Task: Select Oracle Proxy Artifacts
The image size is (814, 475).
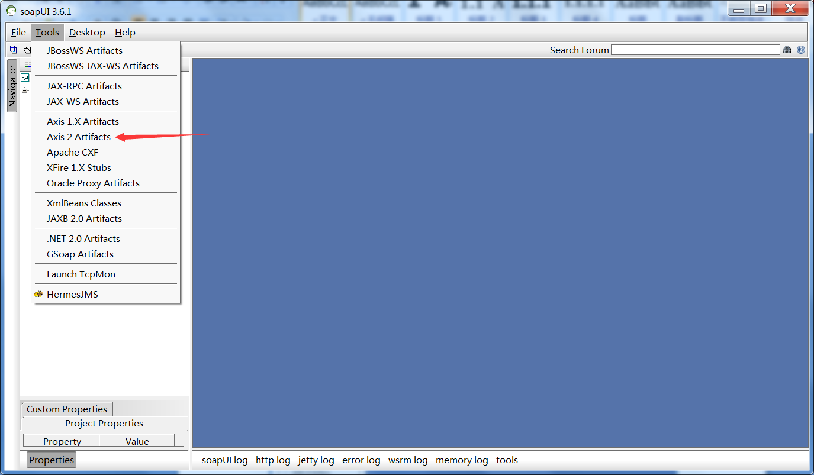Action: tap(105, 183)
